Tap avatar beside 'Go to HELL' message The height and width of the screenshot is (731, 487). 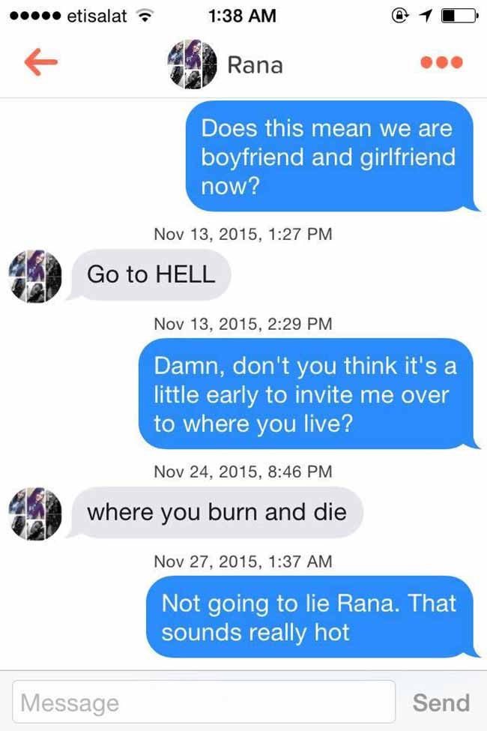click(35, 276)
